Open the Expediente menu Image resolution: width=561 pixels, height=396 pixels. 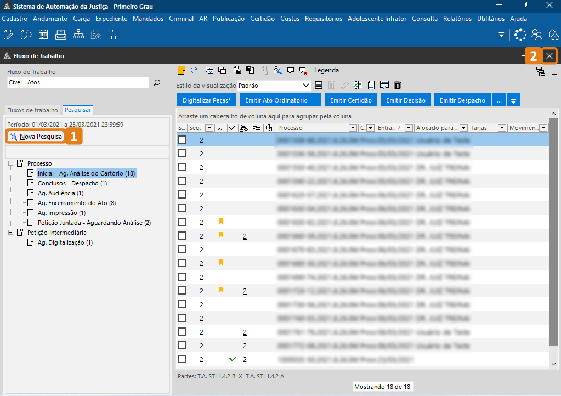[x=111, y=19]
